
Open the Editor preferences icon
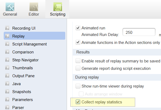[34, 7]
